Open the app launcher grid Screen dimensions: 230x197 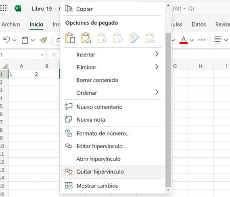pyautogui.click(x=3, y=8)
